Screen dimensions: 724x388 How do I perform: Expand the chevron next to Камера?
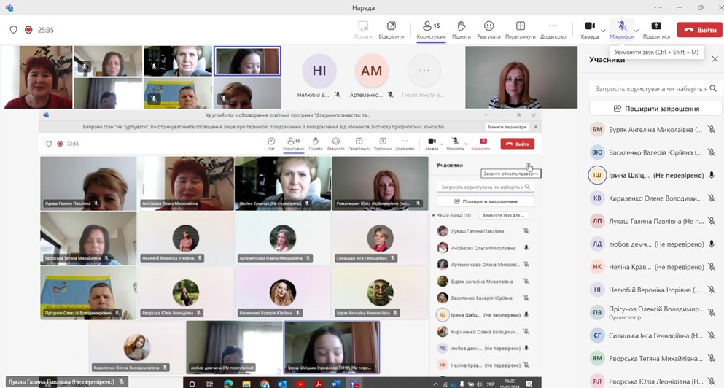click(604, 31)
